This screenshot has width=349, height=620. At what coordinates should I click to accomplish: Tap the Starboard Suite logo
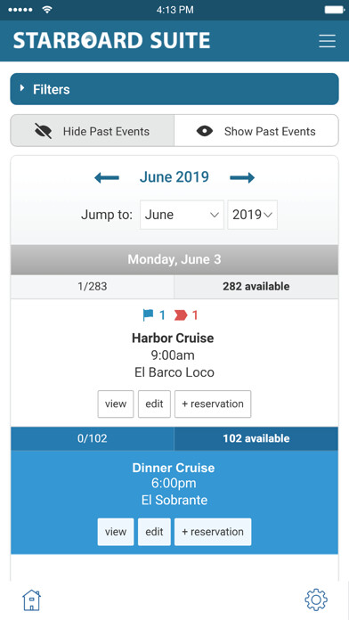111,41
